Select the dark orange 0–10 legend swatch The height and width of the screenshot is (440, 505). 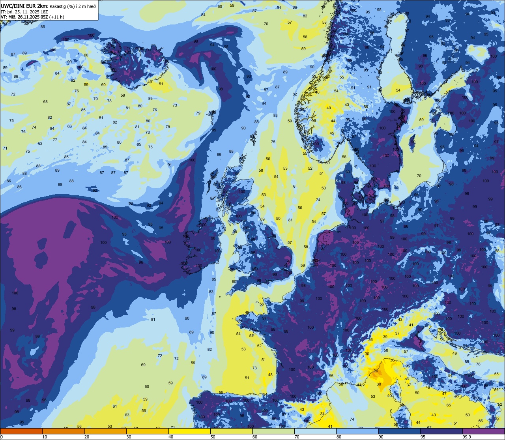21,431
